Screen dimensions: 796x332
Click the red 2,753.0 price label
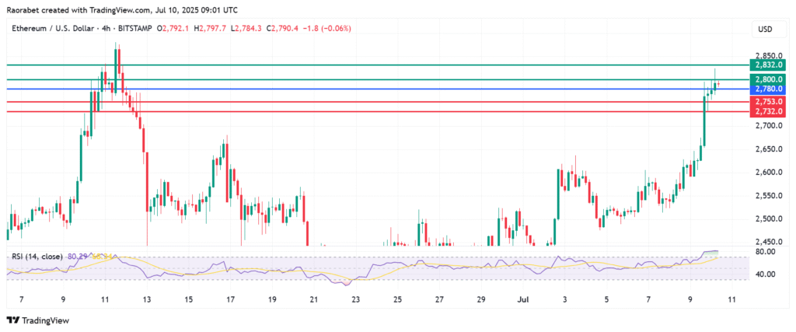tap(768, 102)
